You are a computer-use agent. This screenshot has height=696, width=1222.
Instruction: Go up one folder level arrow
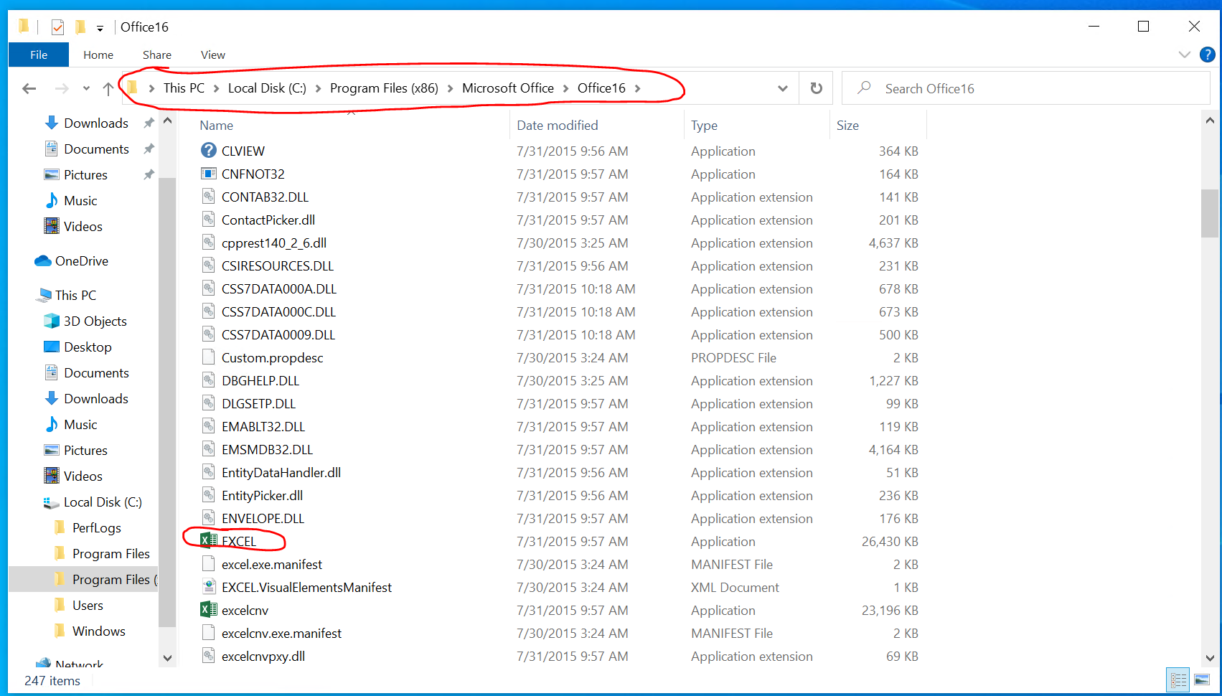tap(108, 88)
